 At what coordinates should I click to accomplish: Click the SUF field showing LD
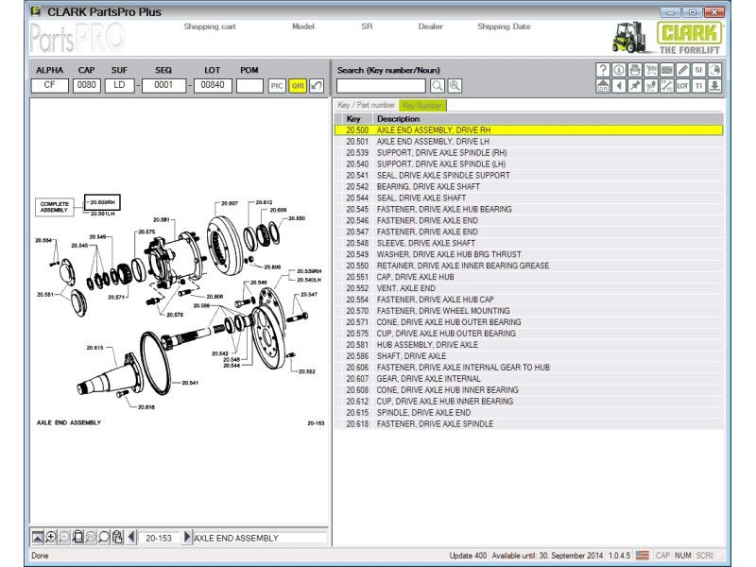click(x=120, y=85)
